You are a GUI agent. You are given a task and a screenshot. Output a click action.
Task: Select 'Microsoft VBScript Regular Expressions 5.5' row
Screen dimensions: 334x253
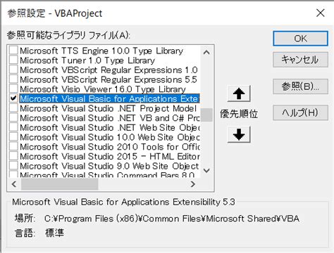pos(109,79)
